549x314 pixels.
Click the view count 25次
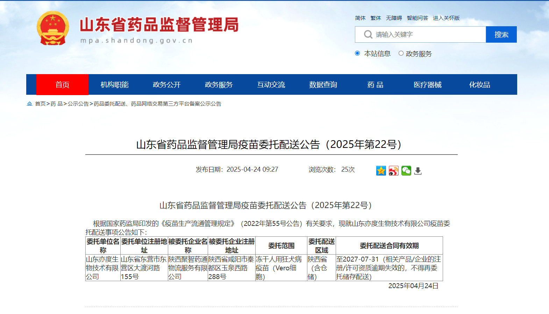[x=348, y=169]
